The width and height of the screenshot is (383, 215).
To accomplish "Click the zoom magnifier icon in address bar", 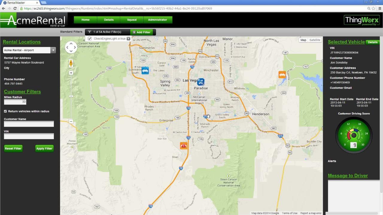I will coord(369,8).
